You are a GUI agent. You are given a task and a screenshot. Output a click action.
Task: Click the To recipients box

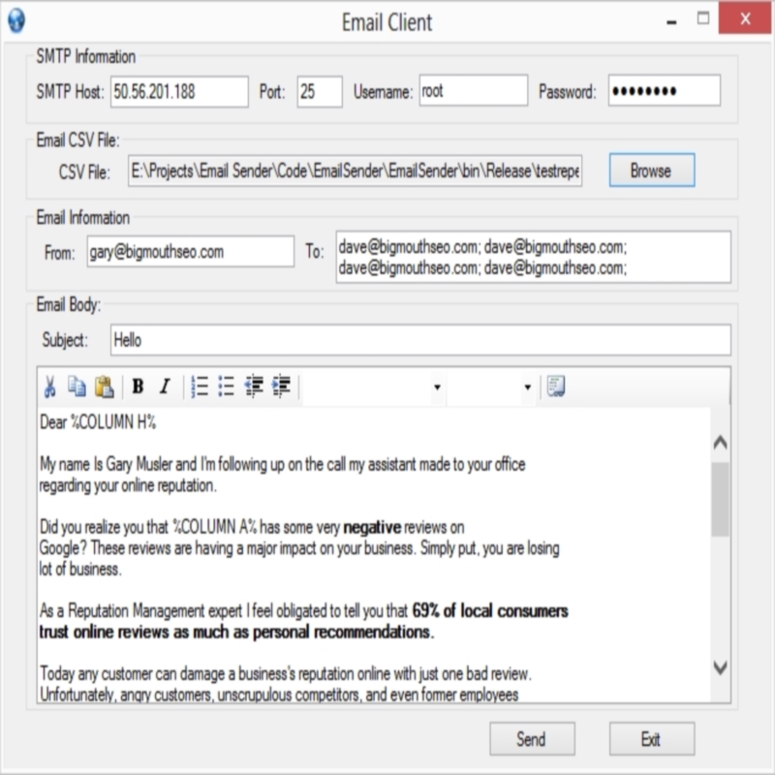pyautogui.click(x=534, y=257)
